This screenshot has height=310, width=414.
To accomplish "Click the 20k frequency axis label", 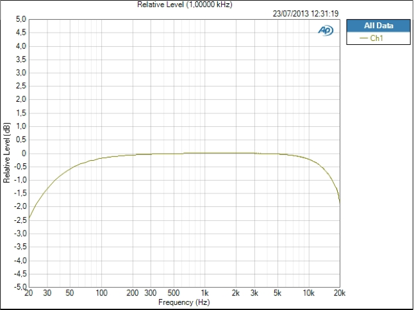I will tap(340, 293).
